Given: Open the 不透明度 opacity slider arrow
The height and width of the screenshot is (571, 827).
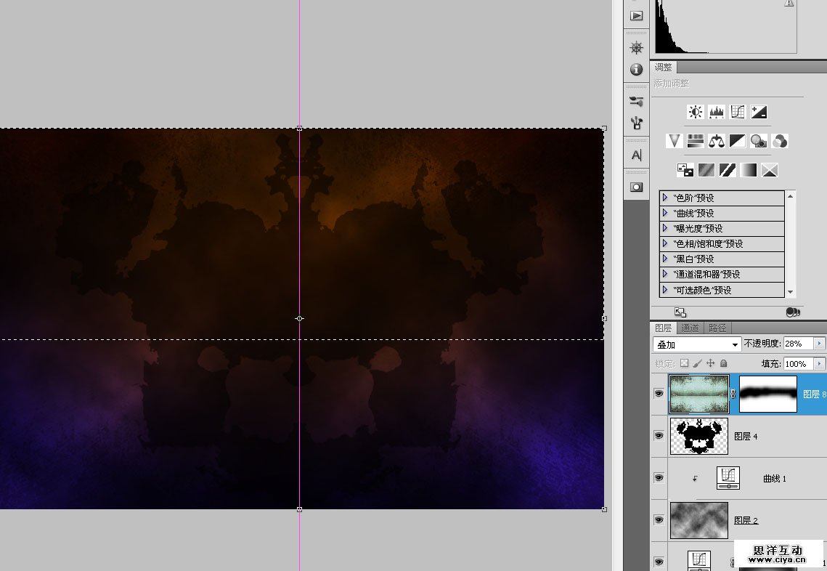Looking at the screenshot, I should pyautogui.click(x=820, y=344).
